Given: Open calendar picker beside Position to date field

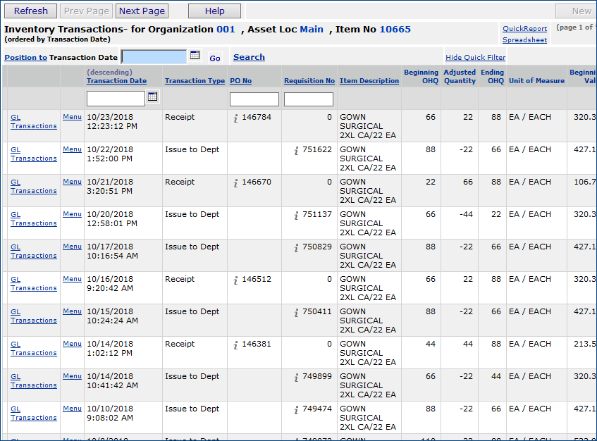Looking at the screenshot, I should [195, 56].
